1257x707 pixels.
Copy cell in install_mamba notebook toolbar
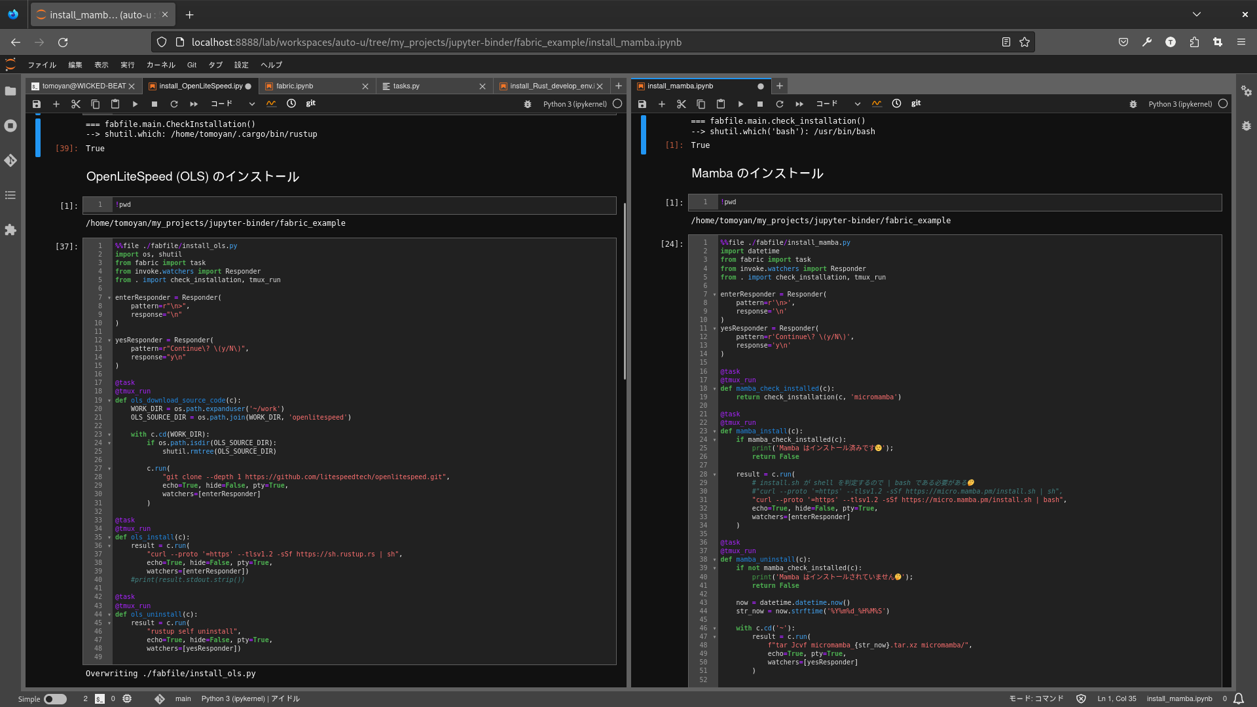coord(701,104)
